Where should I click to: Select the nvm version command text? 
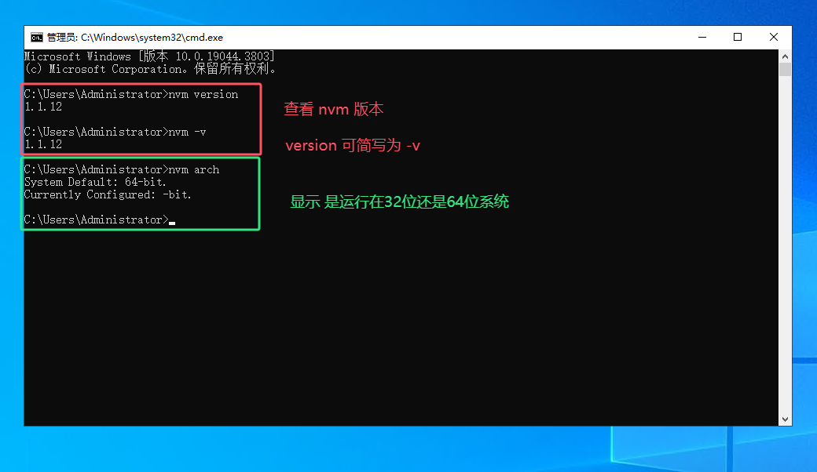204,94
